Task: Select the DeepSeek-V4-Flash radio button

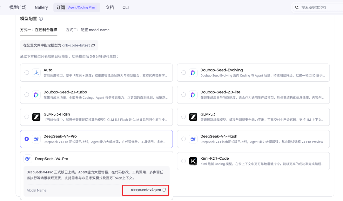Action: (x=184, y=139)
